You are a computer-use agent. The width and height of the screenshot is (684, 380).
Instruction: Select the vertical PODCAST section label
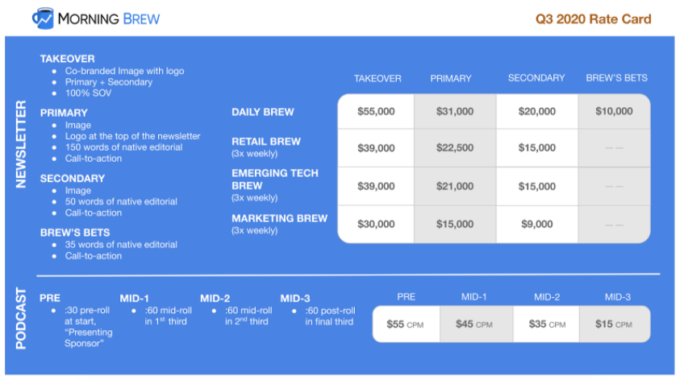[21, 319]
